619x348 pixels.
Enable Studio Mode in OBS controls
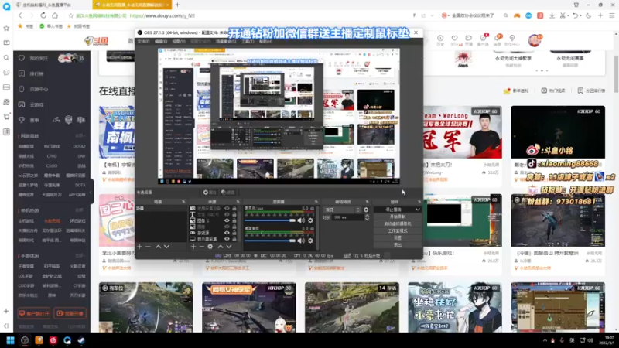398,230
